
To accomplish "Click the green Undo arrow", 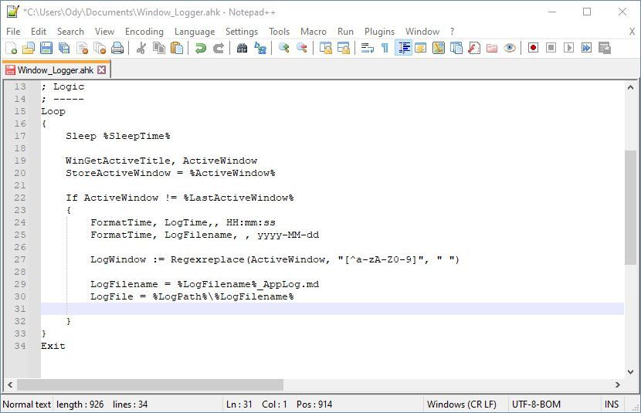I will pos(200,48).
